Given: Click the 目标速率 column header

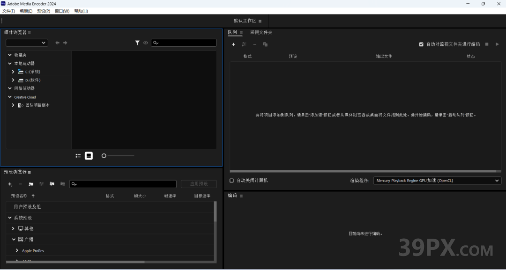Looking at the screenshot, I should pyautogui.click(x=202, y=196).
